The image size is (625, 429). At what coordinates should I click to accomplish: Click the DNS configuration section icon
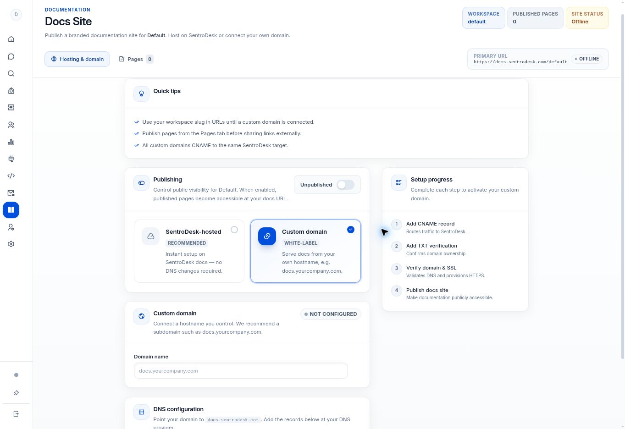[142, 412]
